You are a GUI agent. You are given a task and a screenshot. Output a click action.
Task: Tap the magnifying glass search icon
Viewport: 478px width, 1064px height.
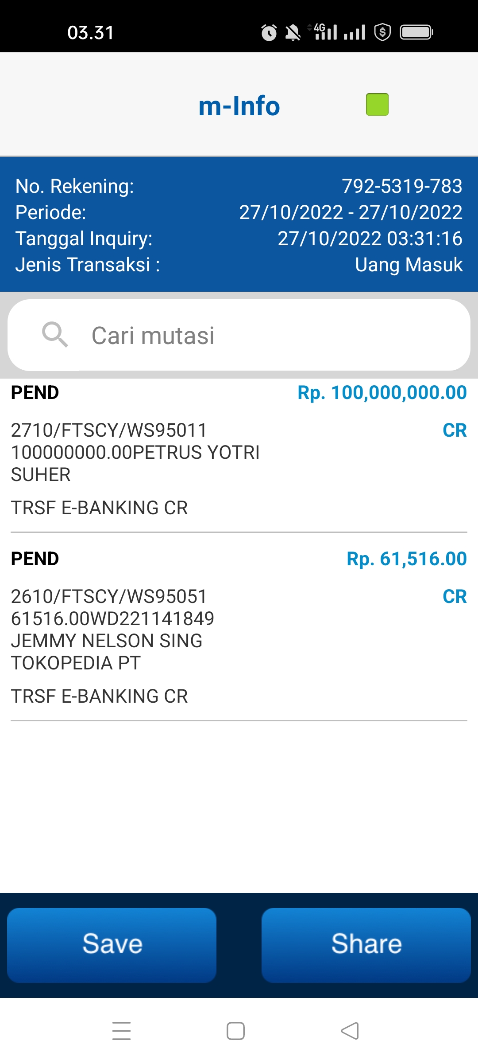55,335
